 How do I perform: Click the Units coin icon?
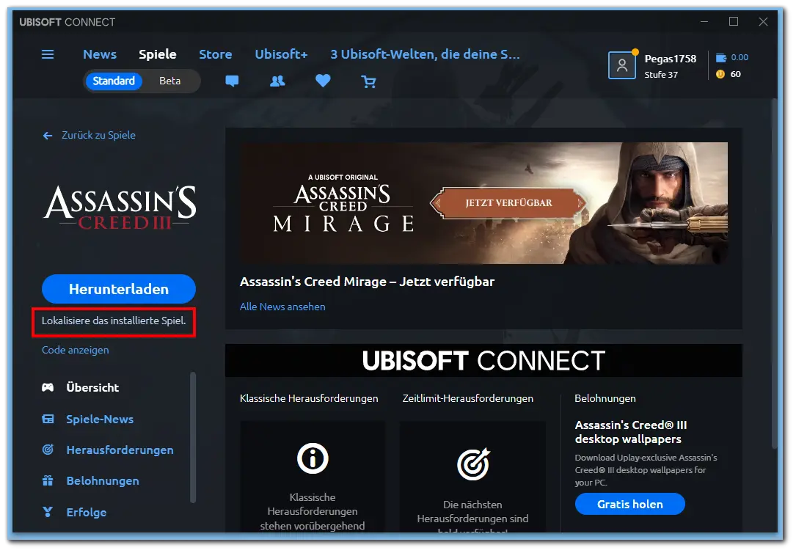click(720, 74)
